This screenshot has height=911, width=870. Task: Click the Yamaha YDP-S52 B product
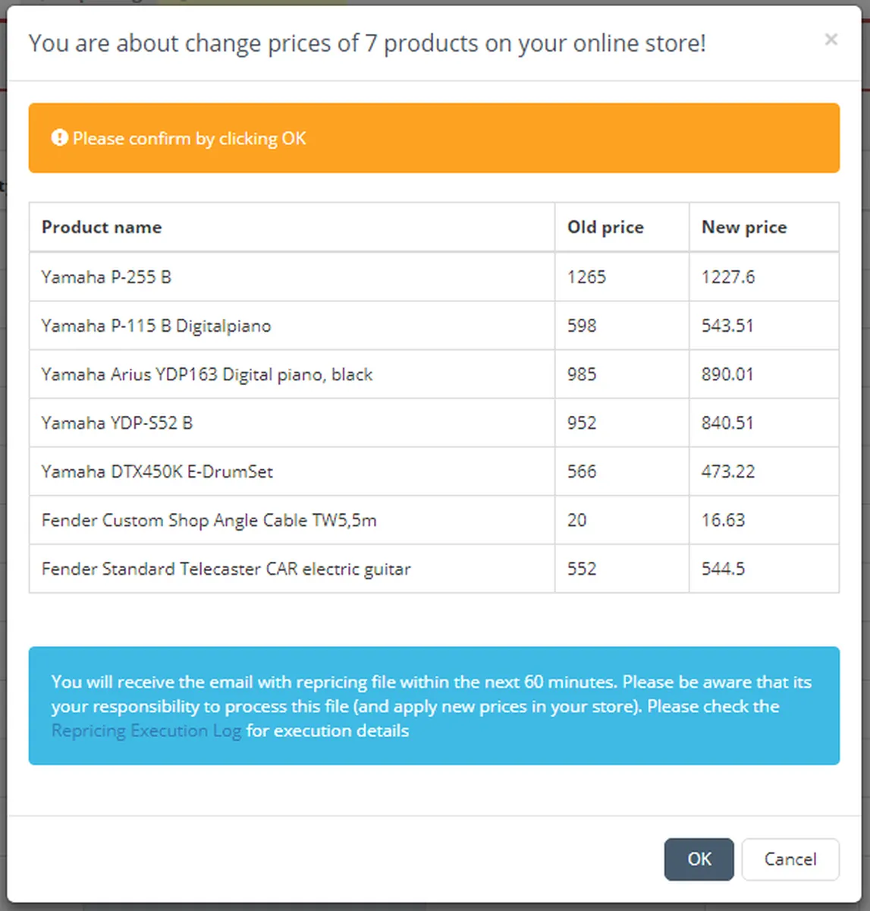(117, 423)
